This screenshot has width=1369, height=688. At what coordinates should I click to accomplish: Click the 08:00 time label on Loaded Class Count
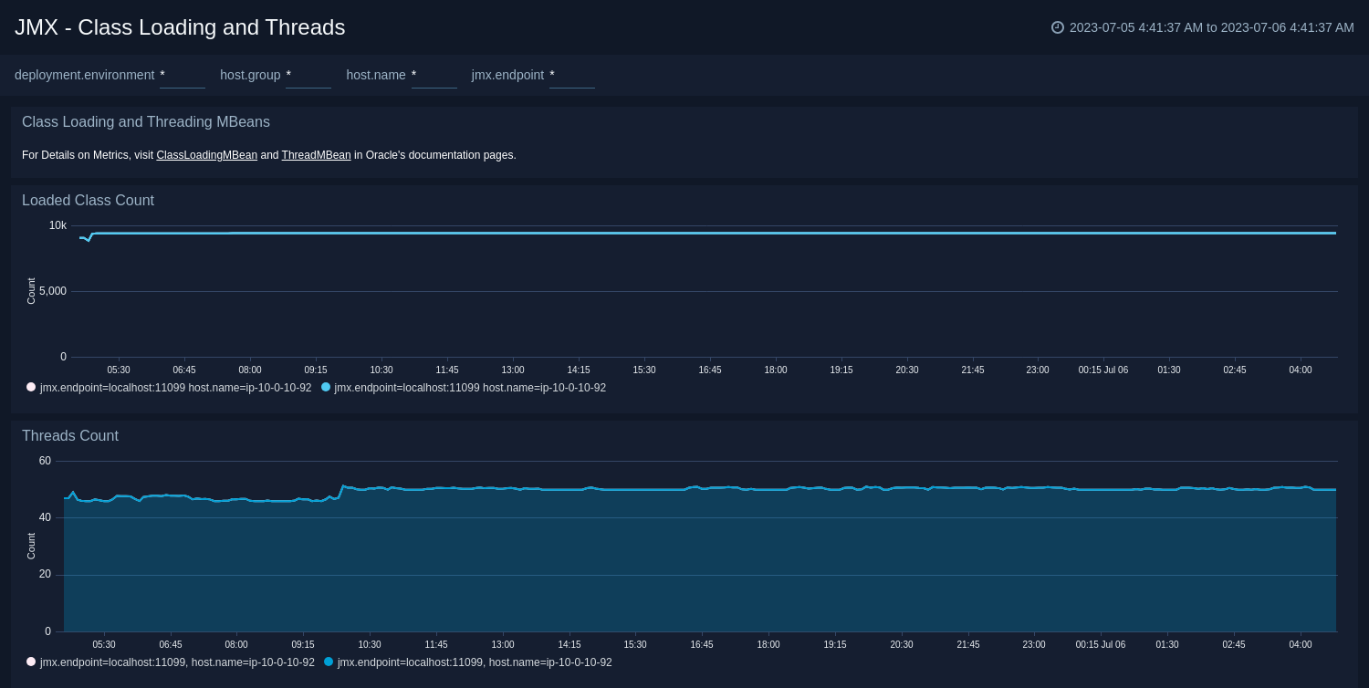point(250,370)
